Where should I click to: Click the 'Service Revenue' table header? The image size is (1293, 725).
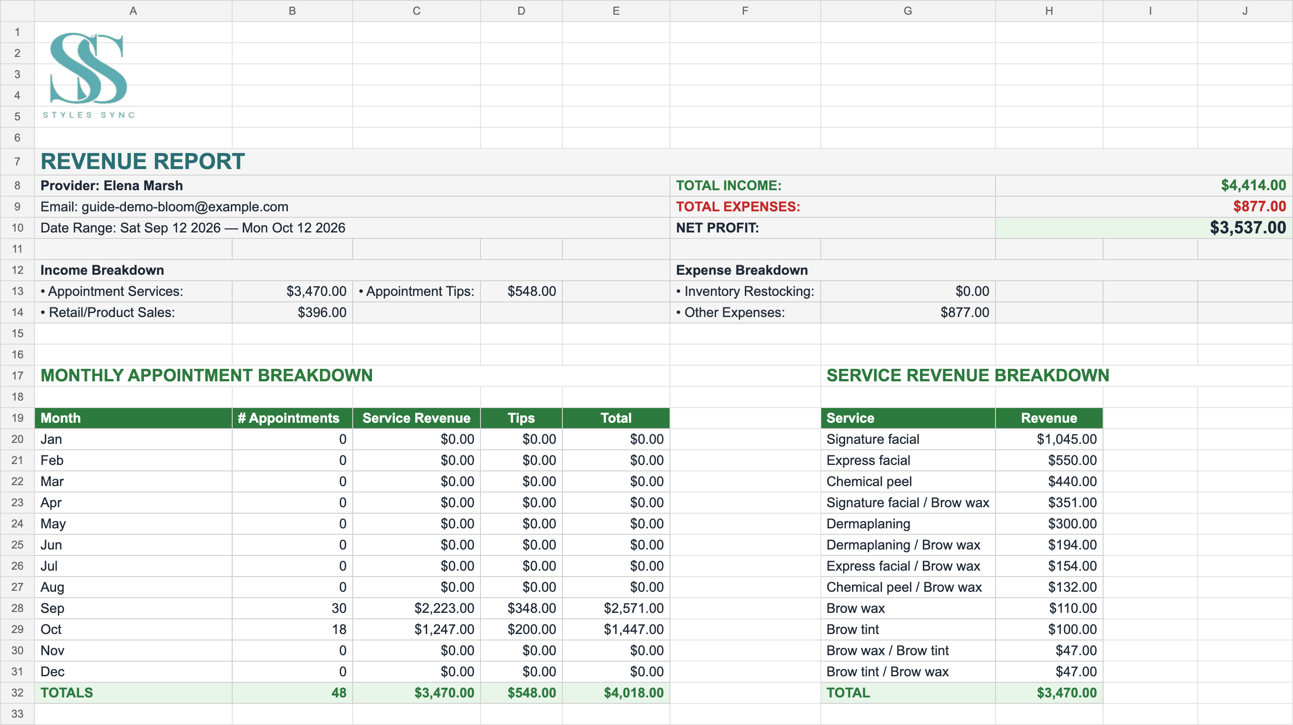point(416,418)
